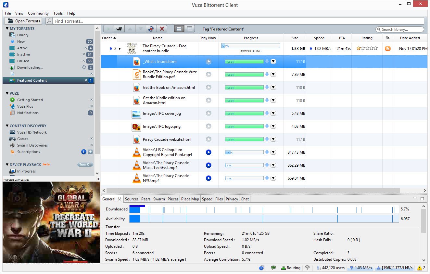This screenshot has width=430, height=274.
Task: Open Swarm Discoveries in the sidebar
Action: pos(32,145)
